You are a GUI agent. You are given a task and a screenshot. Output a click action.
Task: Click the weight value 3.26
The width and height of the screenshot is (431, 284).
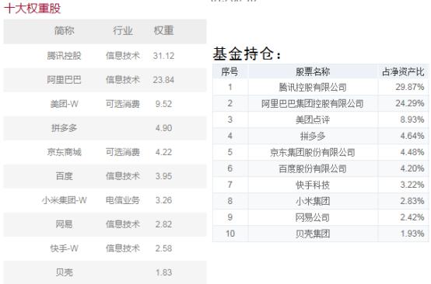pos(163,200)
